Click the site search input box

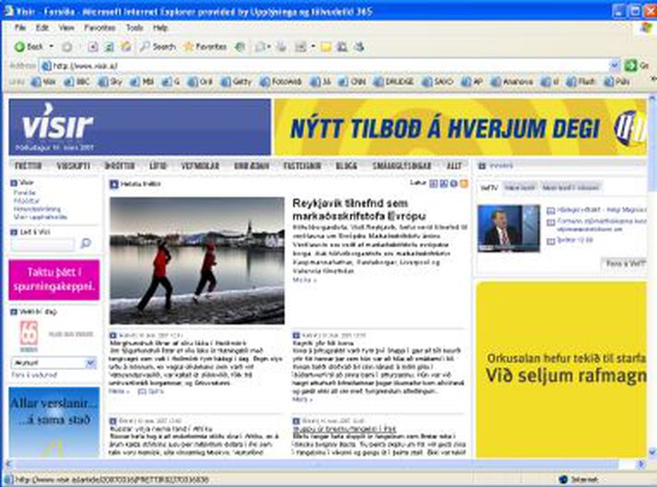click(x=42, y=243)
